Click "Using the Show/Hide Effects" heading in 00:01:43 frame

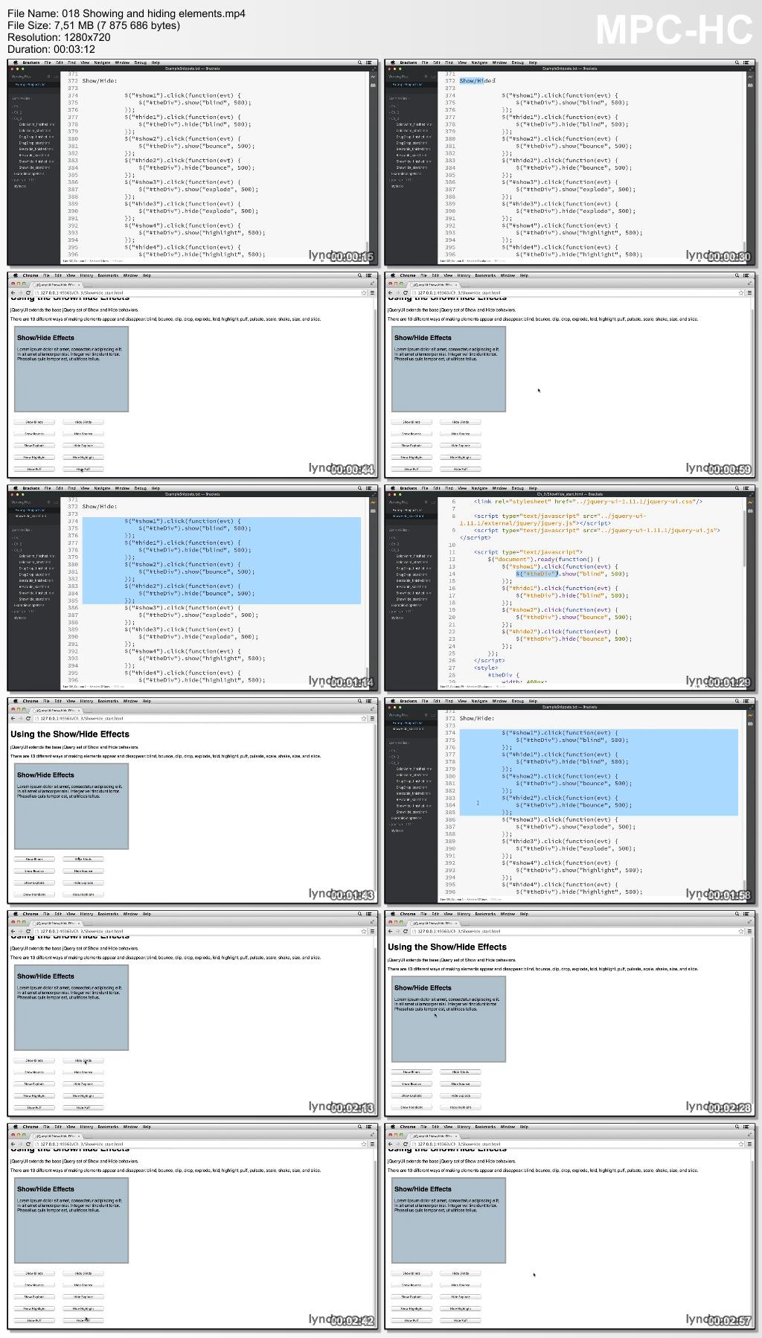[70, 734]
